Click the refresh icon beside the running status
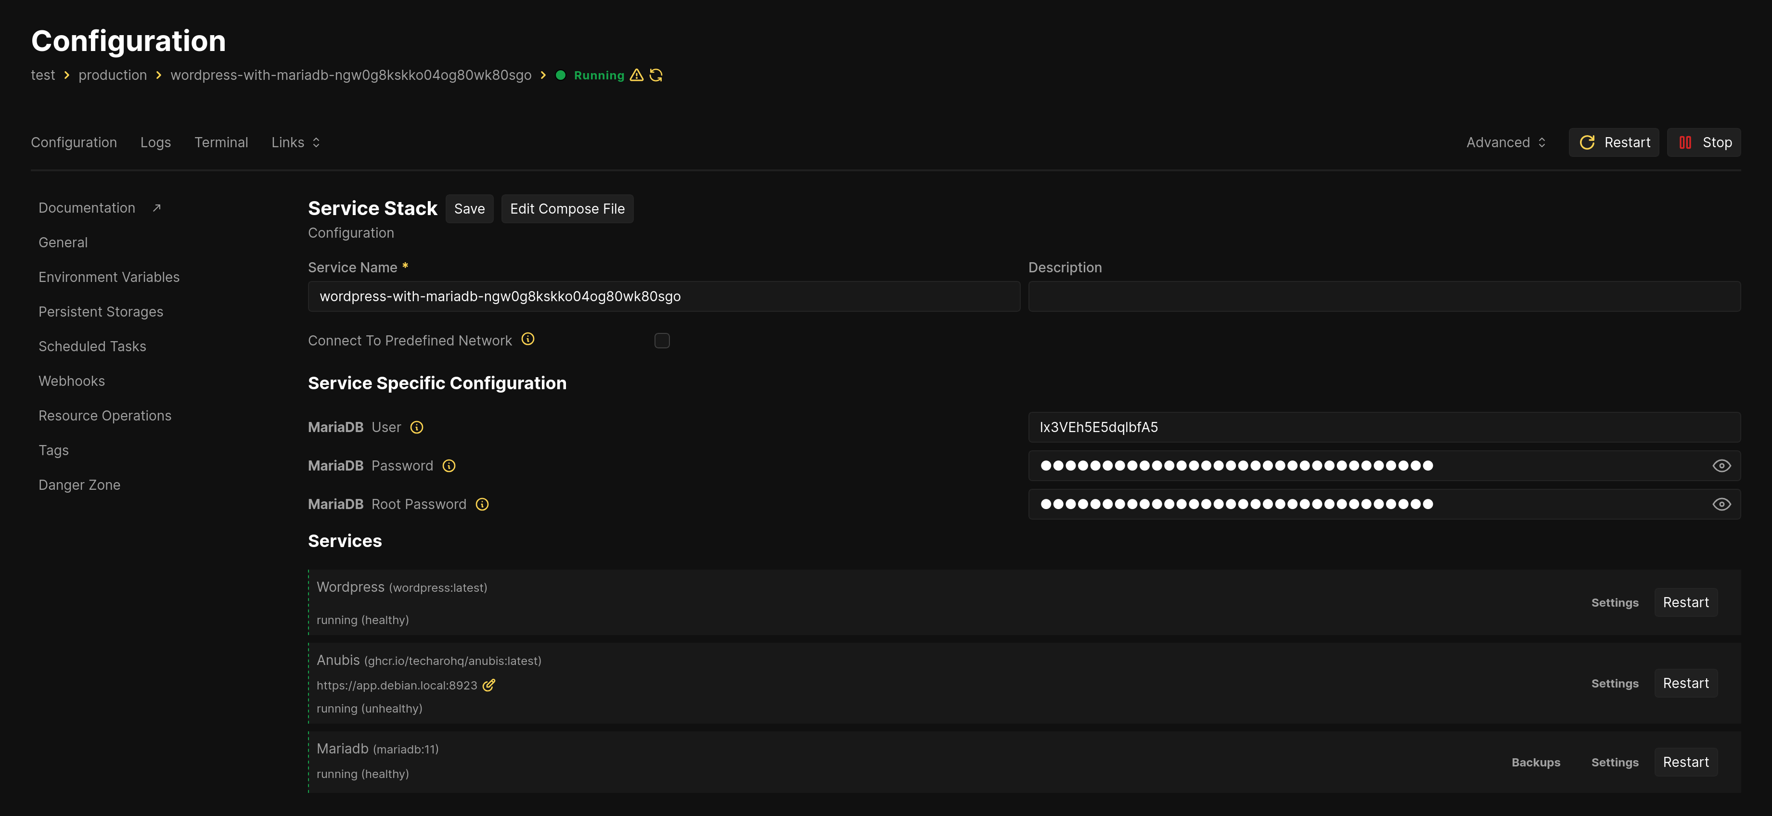This screenshot has width=1772, height=816. click(x=655, y=75)
